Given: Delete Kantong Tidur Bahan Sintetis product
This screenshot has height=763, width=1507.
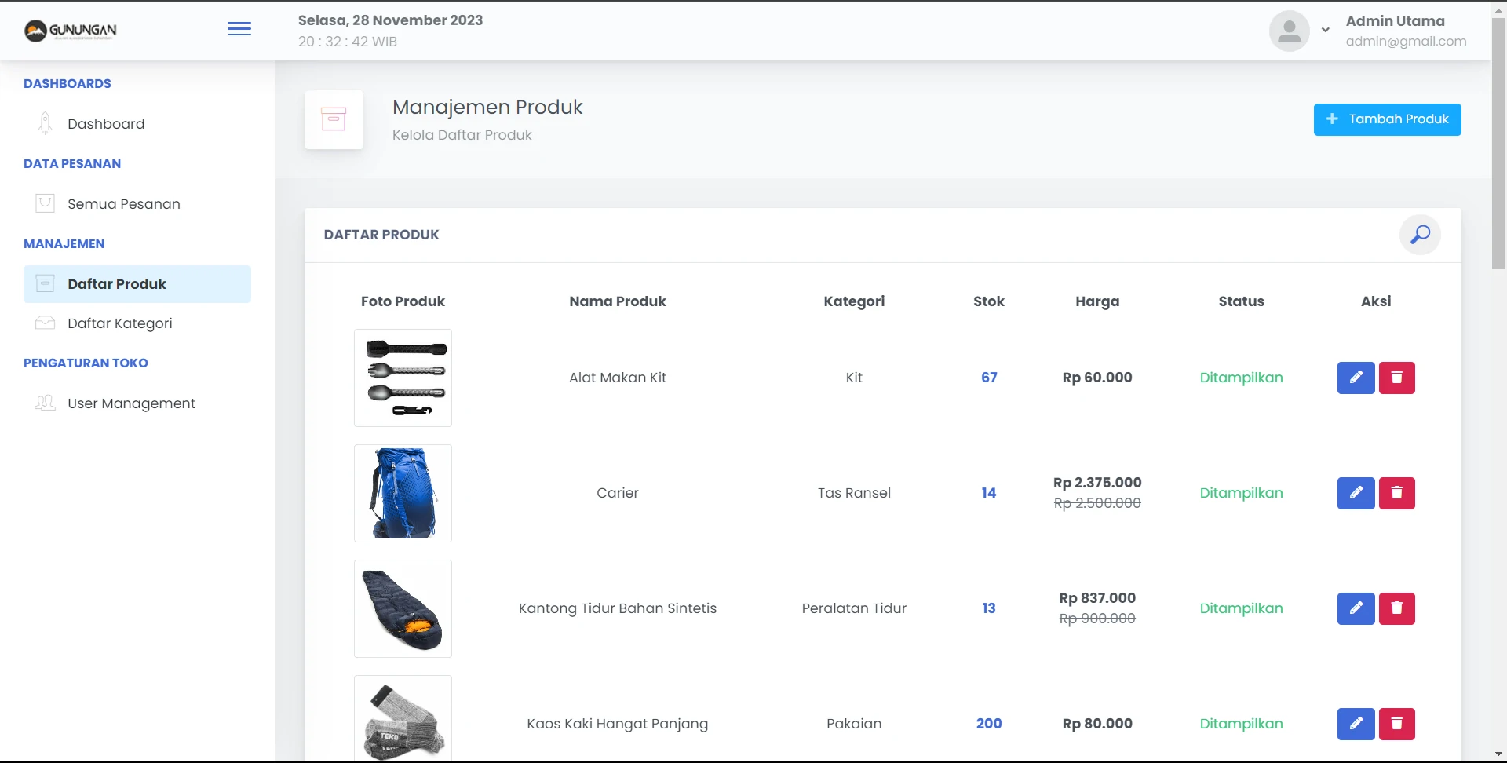Looking at the screenshot, I should pos(1396,608).
